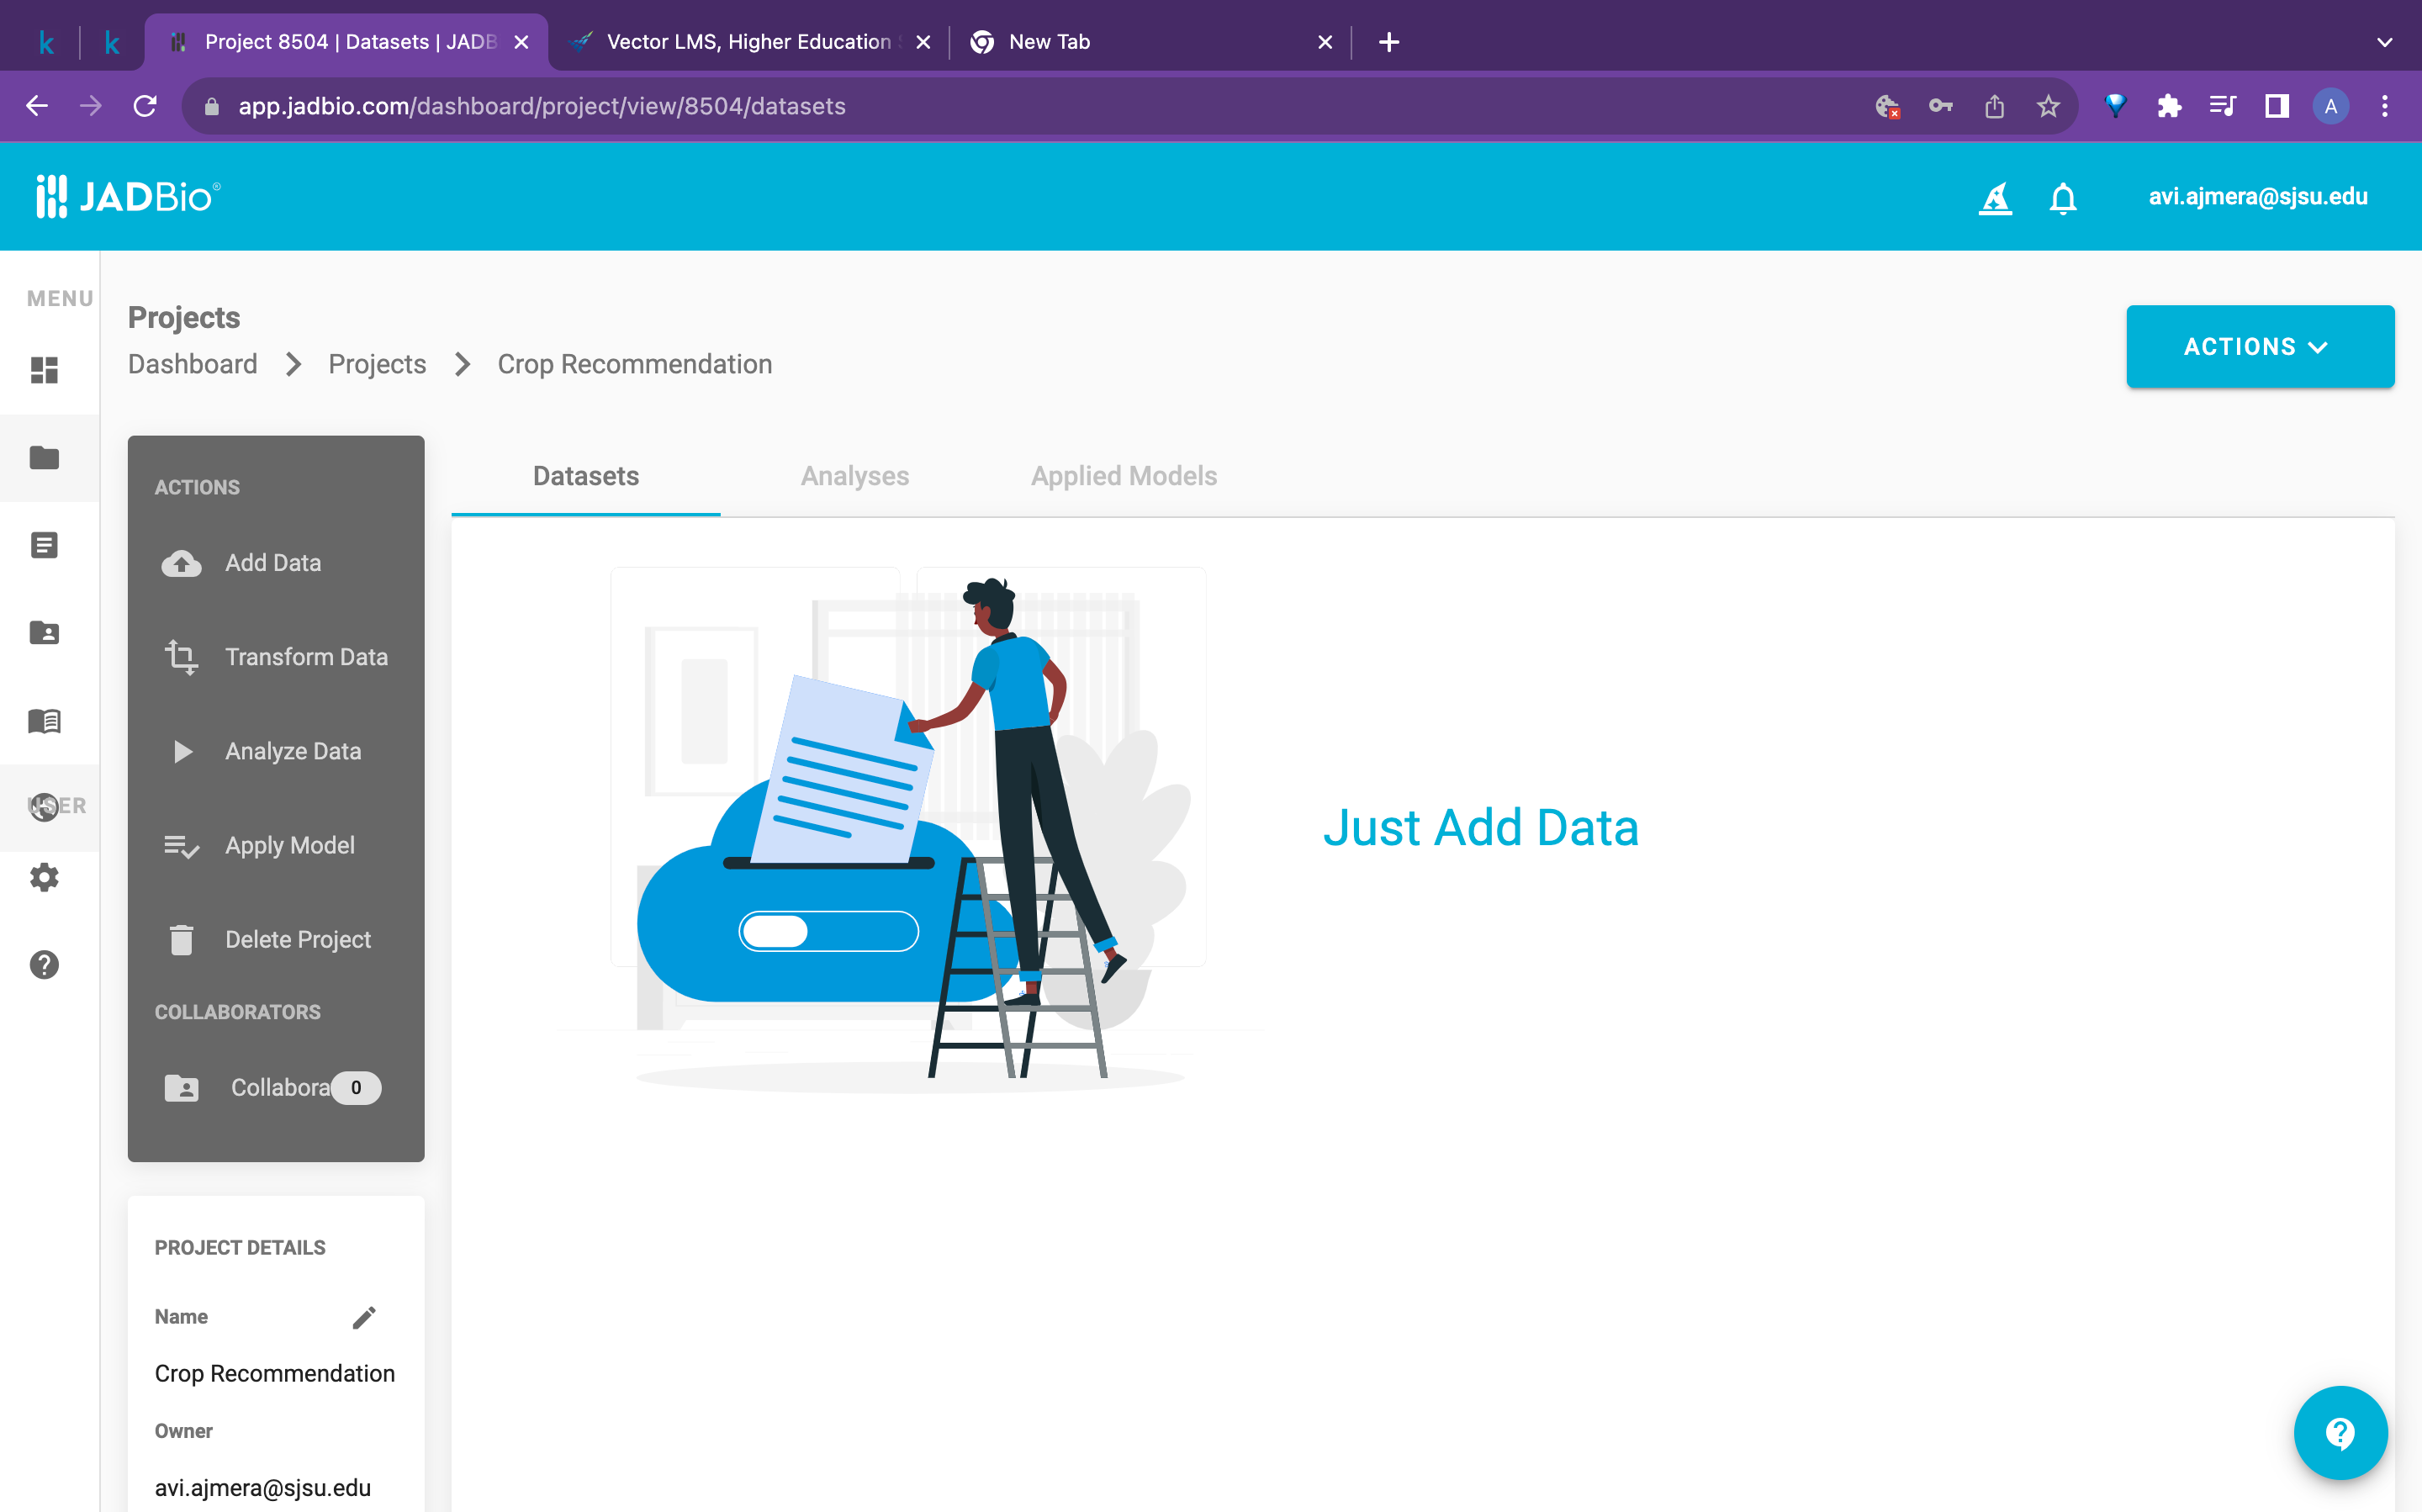Click the shared projects icon in sidebar
Viewport: 2422px width, 1512px height.
44,632
